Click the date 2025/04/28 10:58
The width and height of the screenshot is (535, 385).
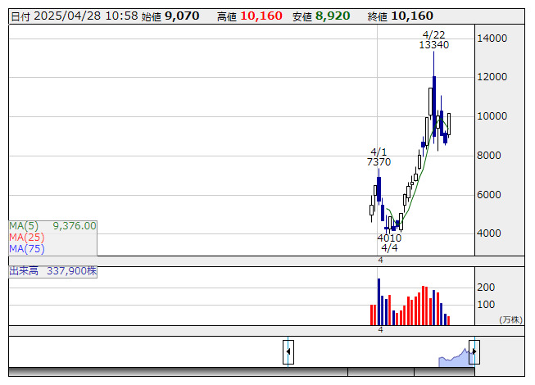click(x=75, y=16)
